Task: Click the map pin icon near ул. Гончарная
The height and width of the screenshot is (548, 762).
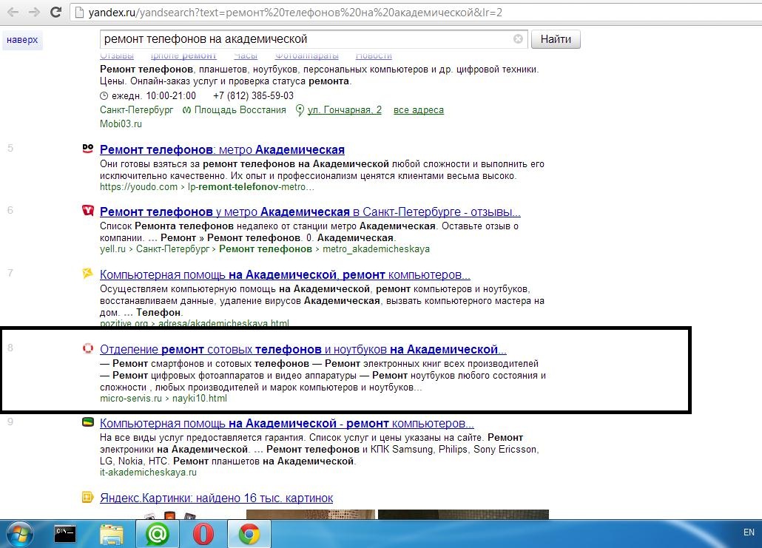Action: click(300, 110)
